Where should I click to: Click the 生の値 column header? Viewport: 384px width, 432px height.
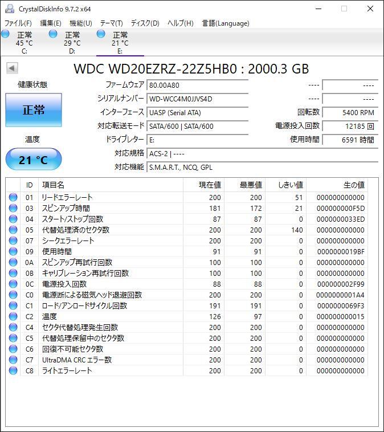click(x=337, y=185)
